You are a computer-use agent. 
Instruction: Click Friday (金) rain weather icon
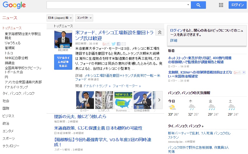coord(212,107)
